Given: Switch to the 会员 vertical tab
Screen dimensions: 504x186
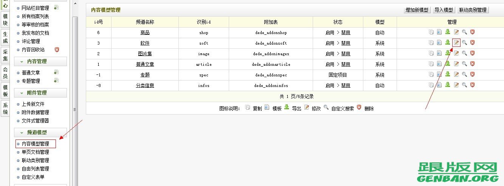Looking at the screenshot, I should (5, 73).
